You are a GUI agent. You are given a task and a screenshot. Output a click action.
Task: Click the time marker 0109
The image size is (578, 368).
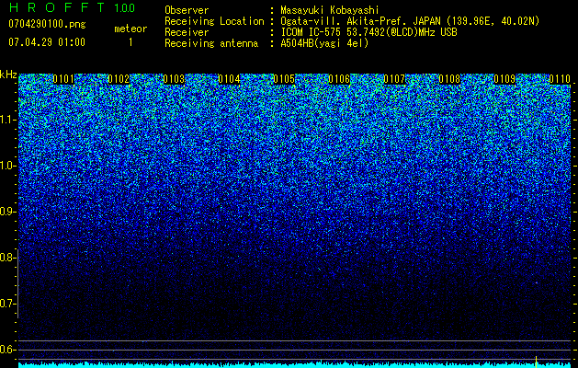[x=504, y=79]
